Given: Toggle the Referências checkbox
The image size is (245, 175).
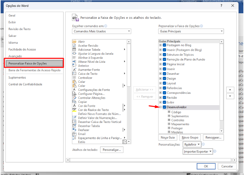Looking at the screenshot, I should tap(164, 88).
